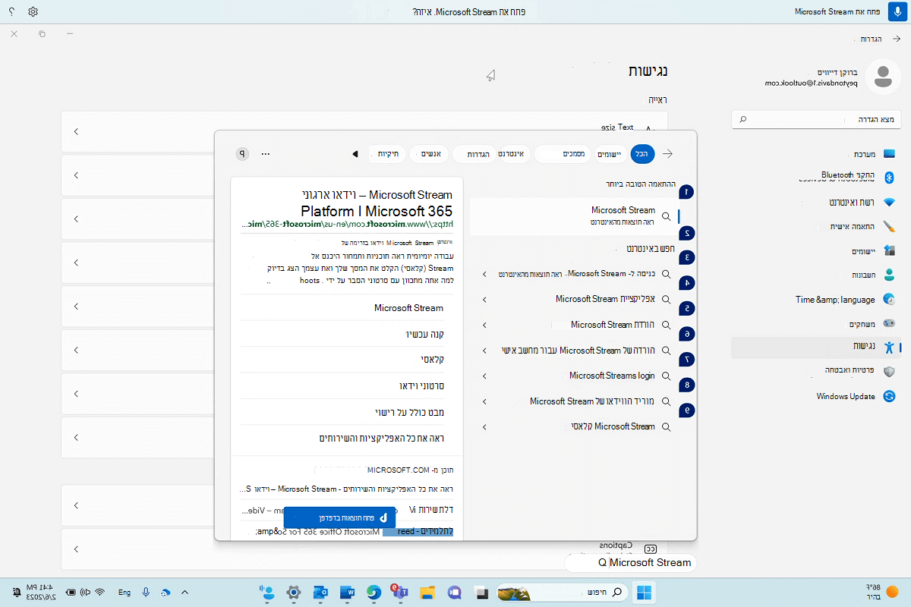
Task: Select the הגדרות search filter tab
Action: click(x=475, y=154)
